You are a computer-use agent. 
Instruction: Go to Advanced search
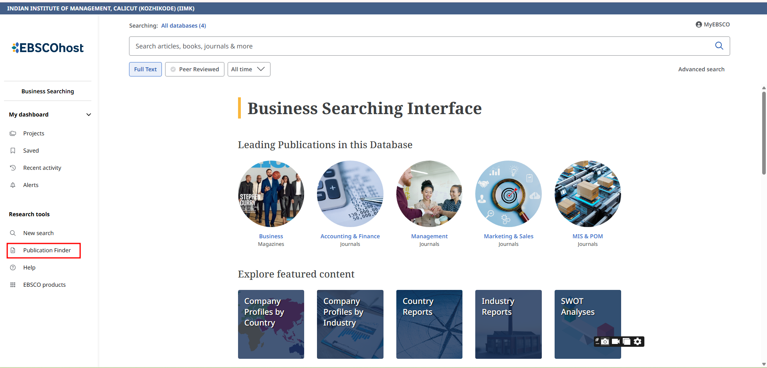point(701,69)
